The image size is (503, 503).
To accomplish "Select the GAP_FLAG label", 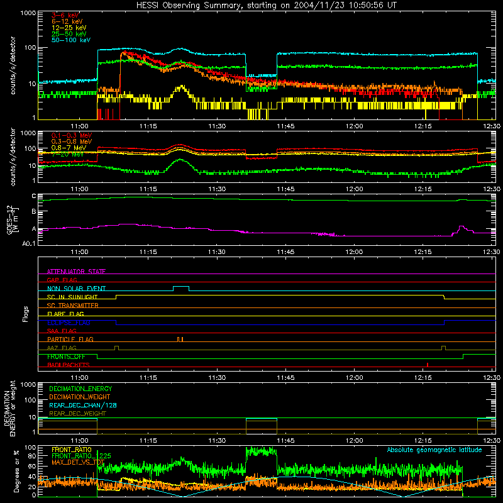I will [62, 280].
